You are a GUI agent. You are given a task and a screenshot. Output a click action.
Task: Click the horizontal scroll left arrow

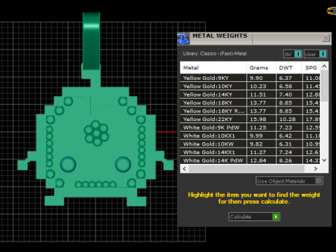click(184, 169)
